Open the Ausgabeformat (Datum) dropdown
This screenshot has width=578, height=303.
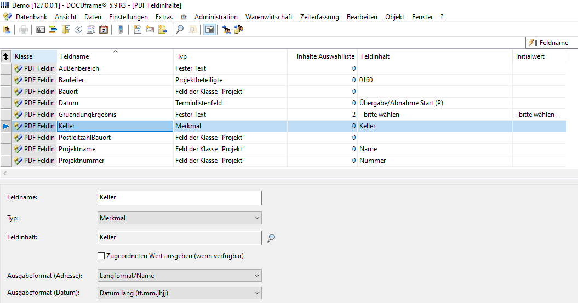(x=180, y=293)
